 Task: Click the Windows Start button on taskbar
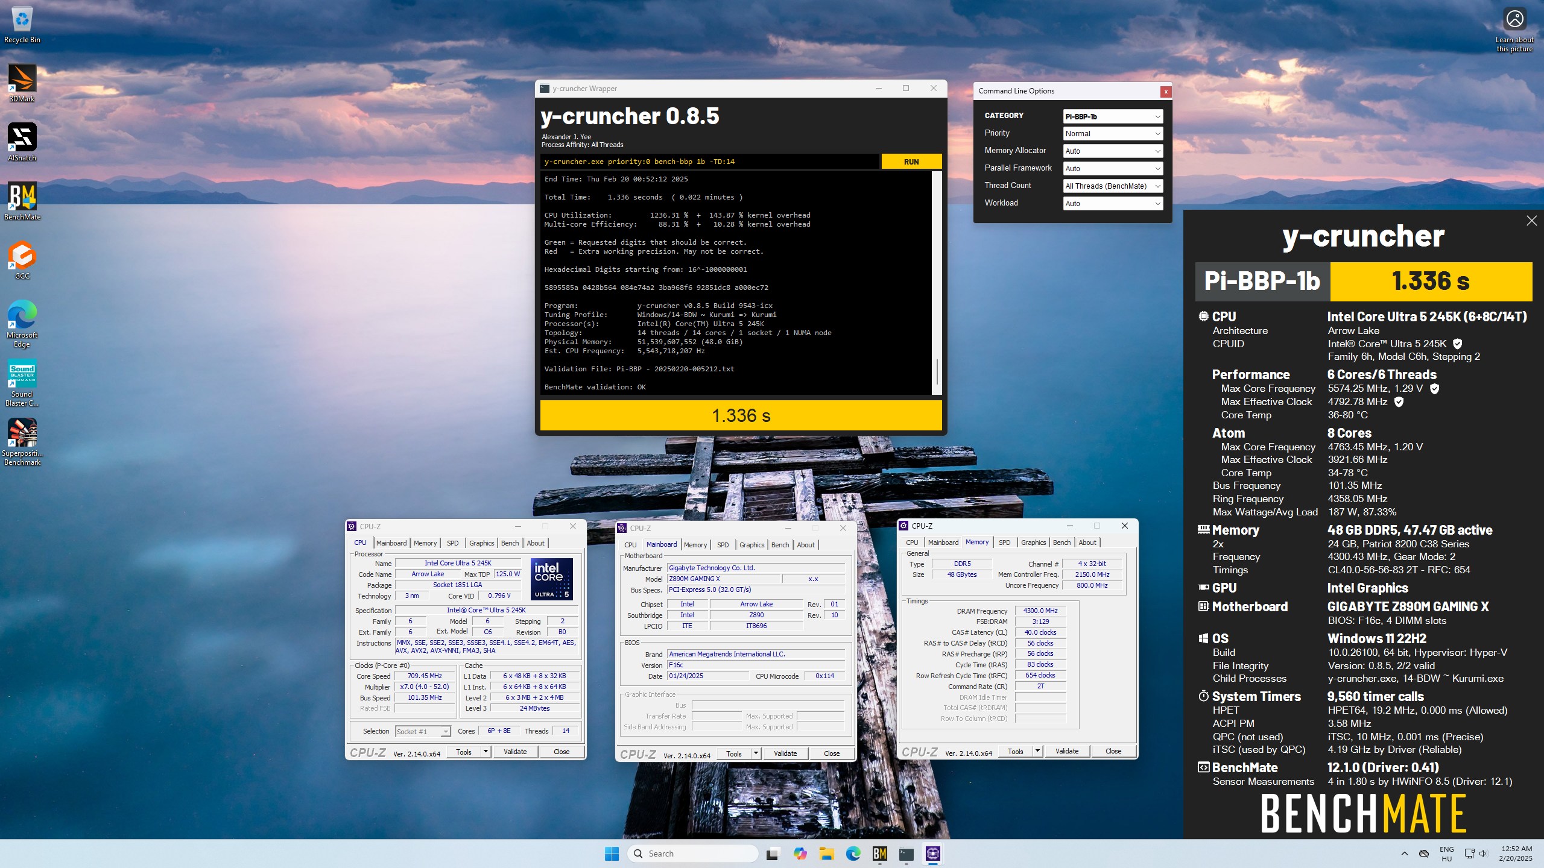[612, 854]
